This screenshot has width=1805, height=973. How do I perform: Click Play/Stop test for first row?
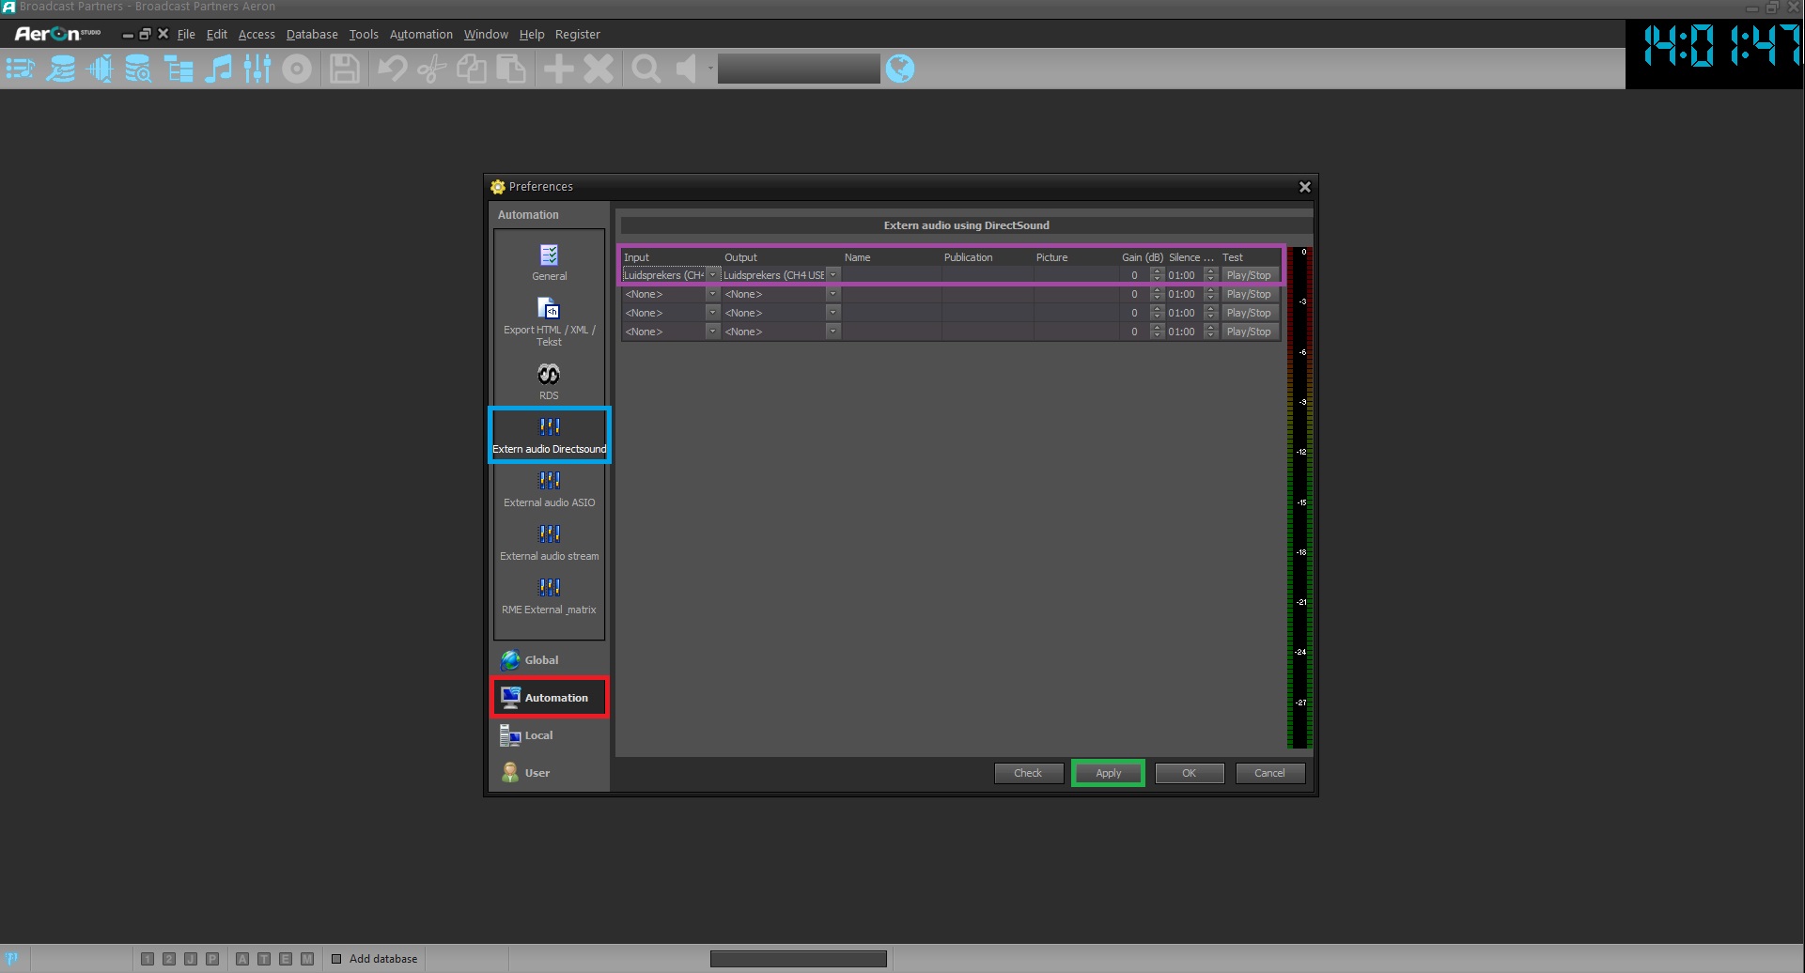click(x=1249, y=275)
